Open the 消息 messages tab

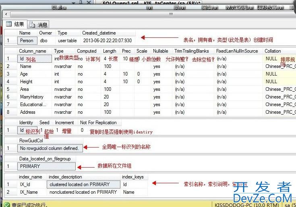(38, 25)
